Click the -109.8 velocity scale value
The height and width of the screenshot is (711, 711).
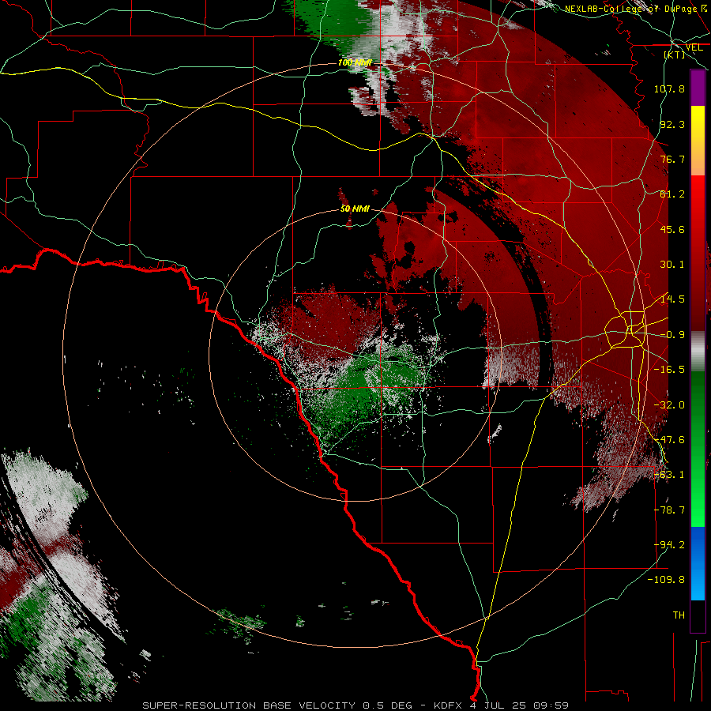[666, 580]
